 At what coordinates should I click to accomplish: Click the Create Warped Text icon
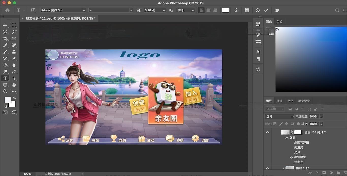click(236, 10)
